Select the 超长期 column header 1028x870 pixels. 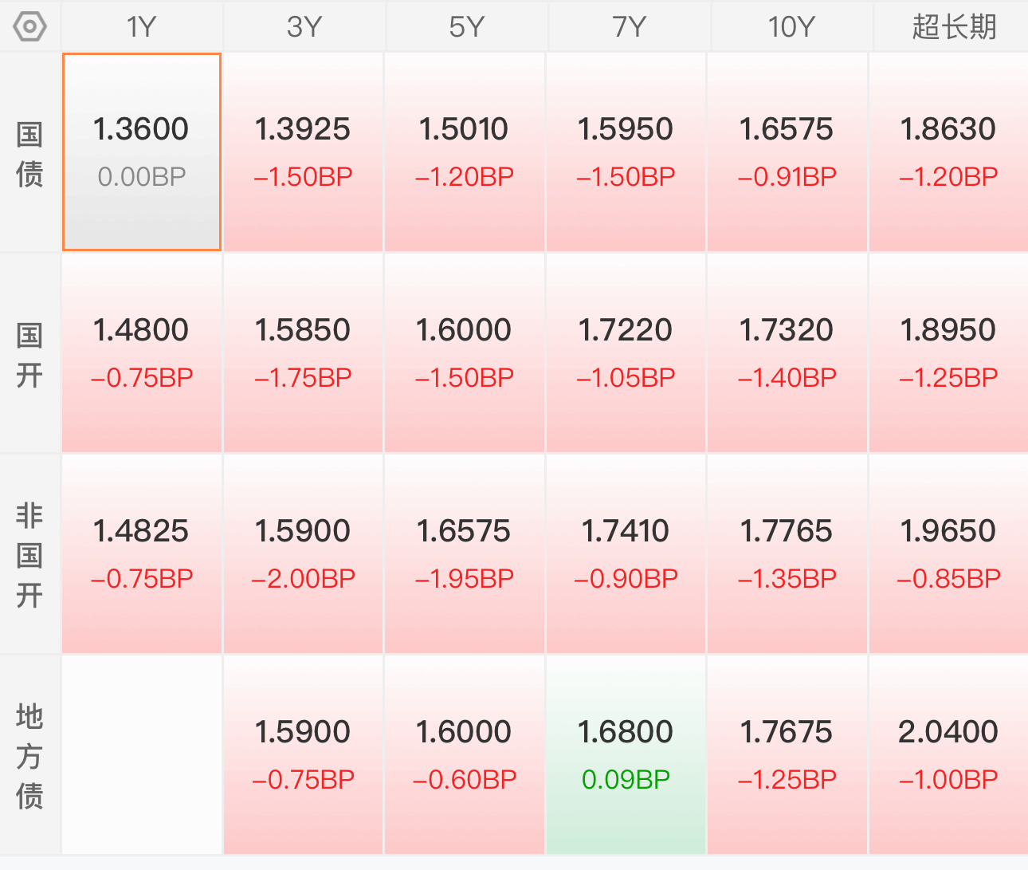[951, 27]
